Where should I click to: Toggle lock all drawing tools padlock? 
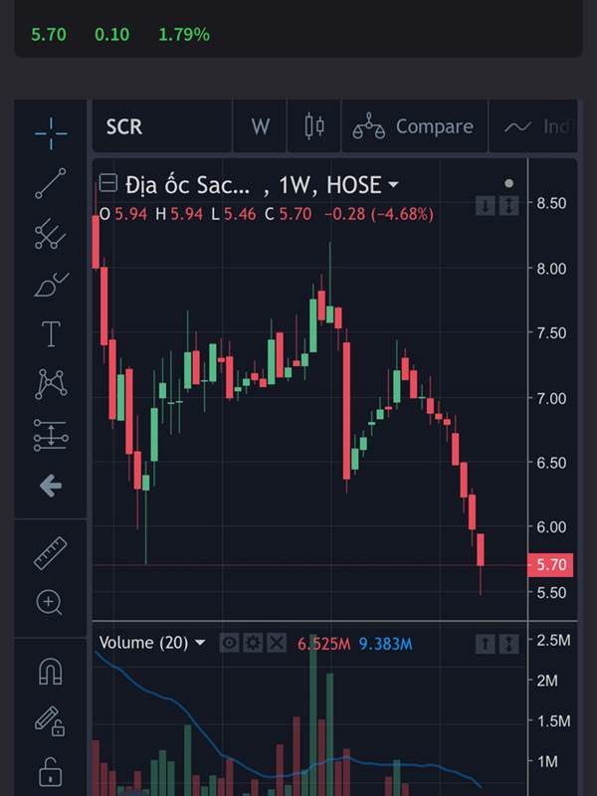(x=51, y=771)
